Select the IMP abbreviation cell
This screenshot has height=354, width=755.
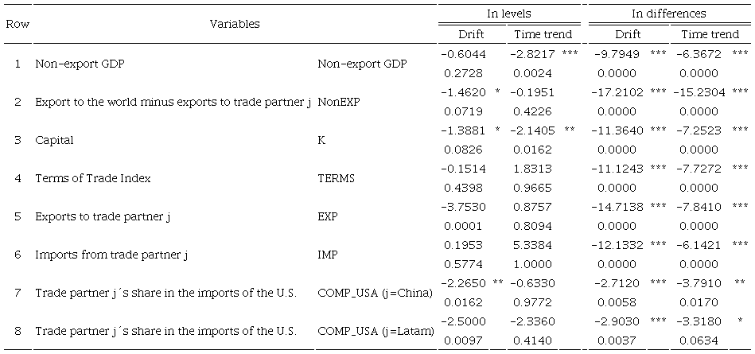click(x=327, y=255)
